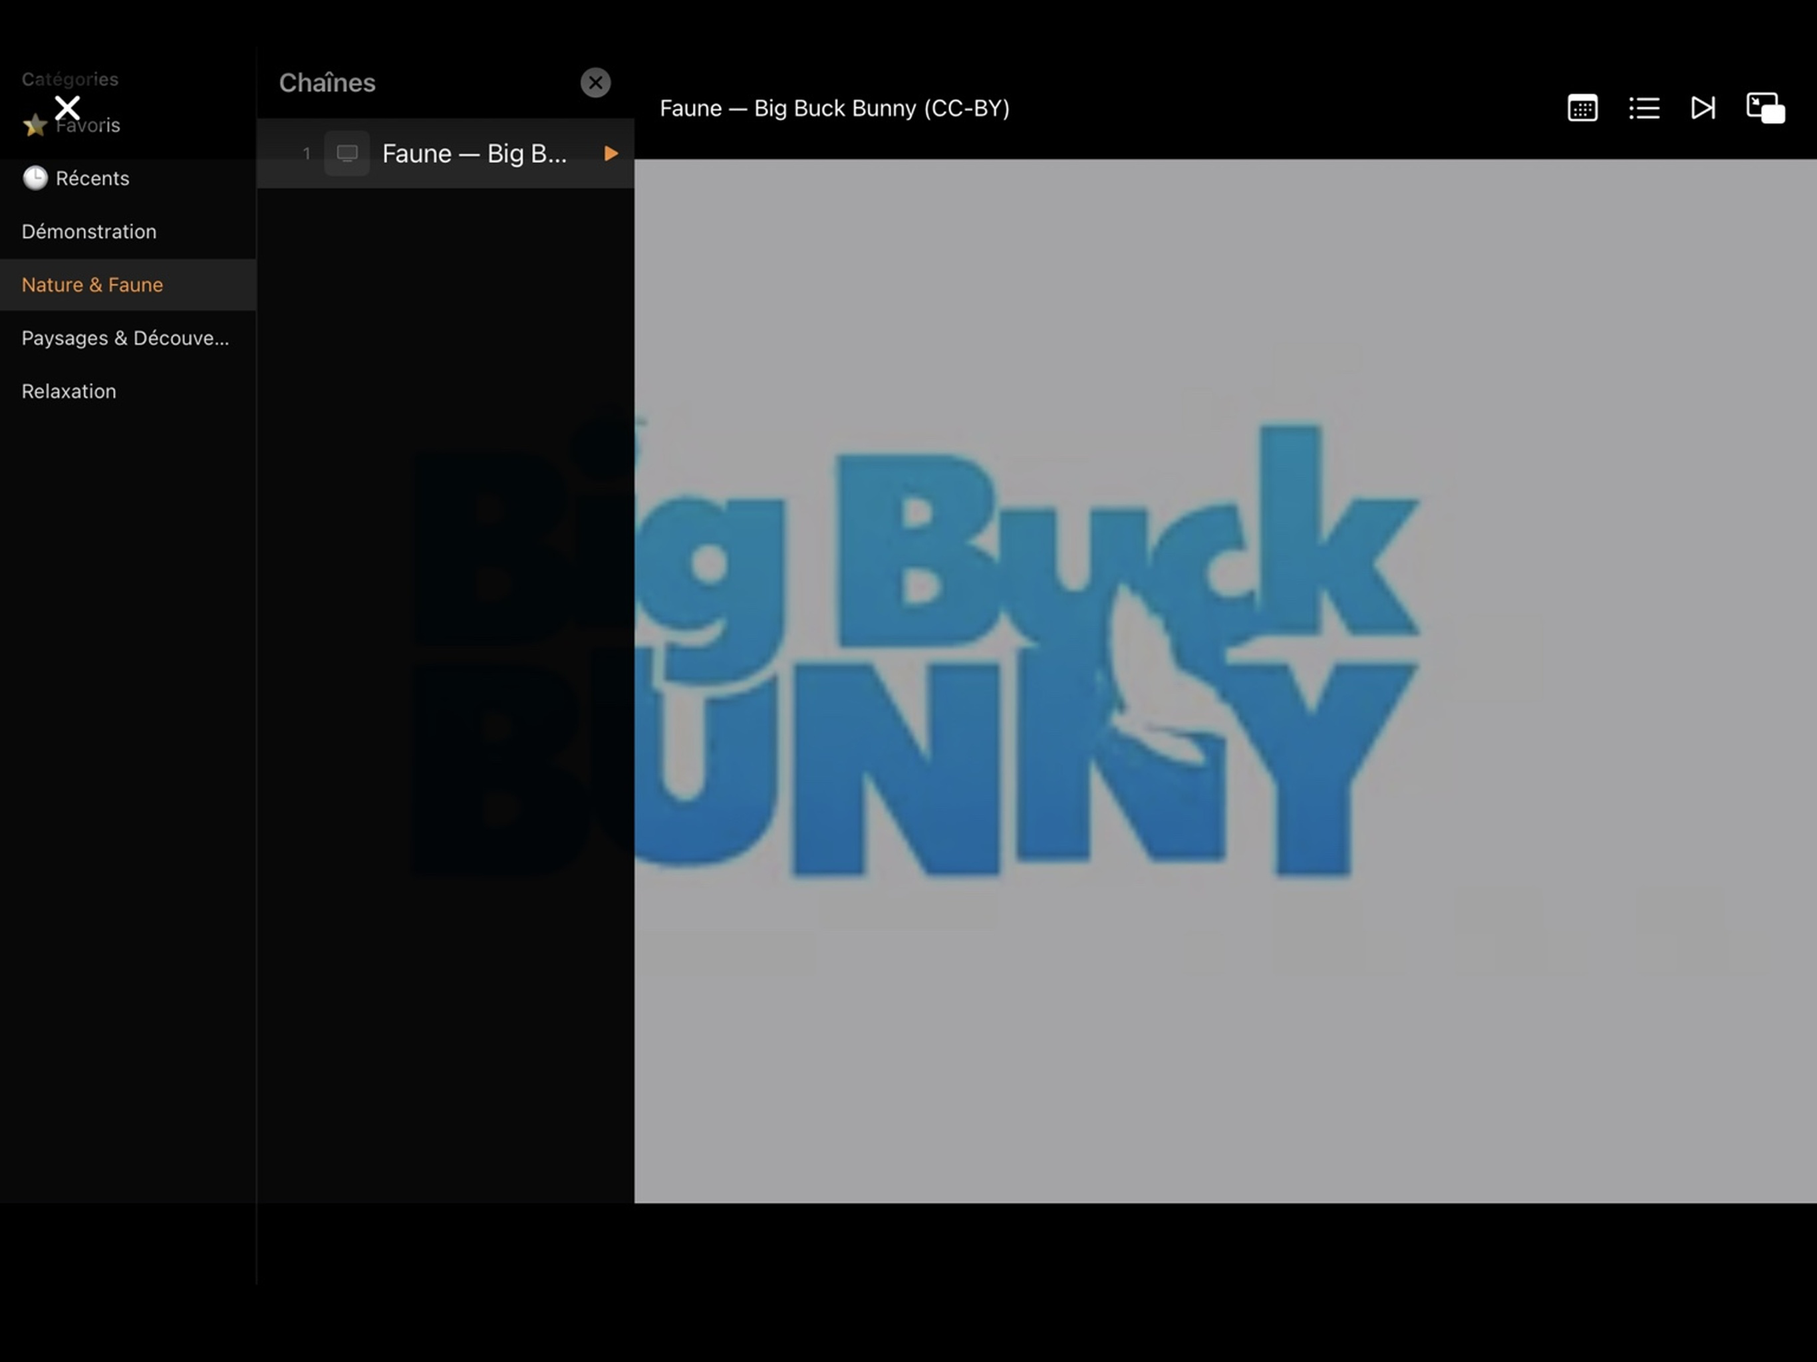Open the TV guide grid icon
This screenshot has height=1362, width=1817.
(1582, 108)
